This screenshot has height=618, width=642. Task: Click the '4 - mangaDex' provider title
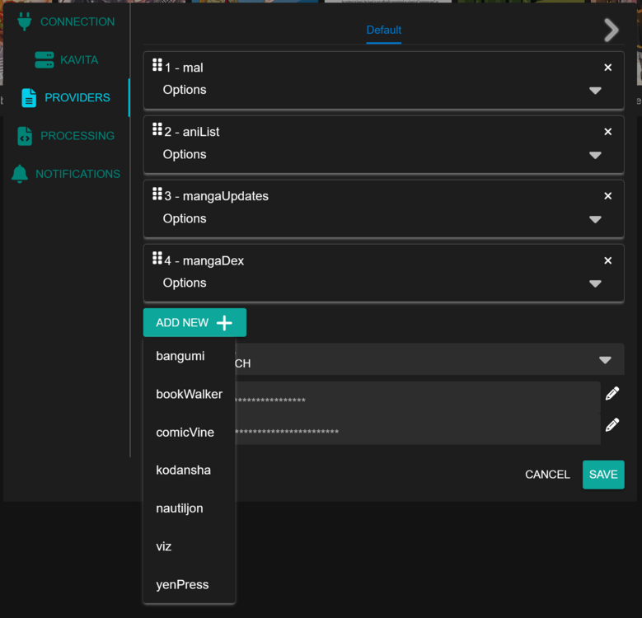pos(204,260)
